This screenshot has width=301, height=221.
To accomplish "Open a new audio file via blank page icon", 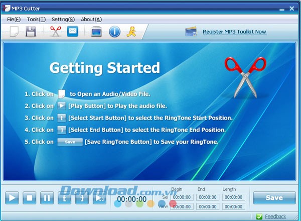I will coord(14,31).
